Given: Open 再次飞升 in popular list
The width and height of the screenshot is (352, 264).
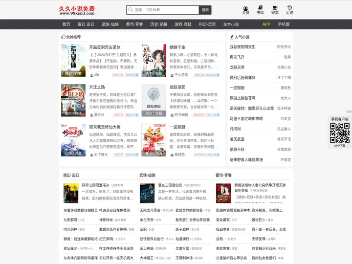Looking at the screenshot, I should pyautogui.click(x=237, y=57).
